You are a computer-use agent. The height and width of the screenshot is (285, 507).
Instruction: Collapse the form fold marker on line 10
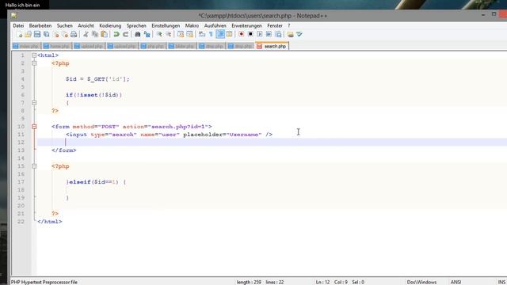[34, 127]
